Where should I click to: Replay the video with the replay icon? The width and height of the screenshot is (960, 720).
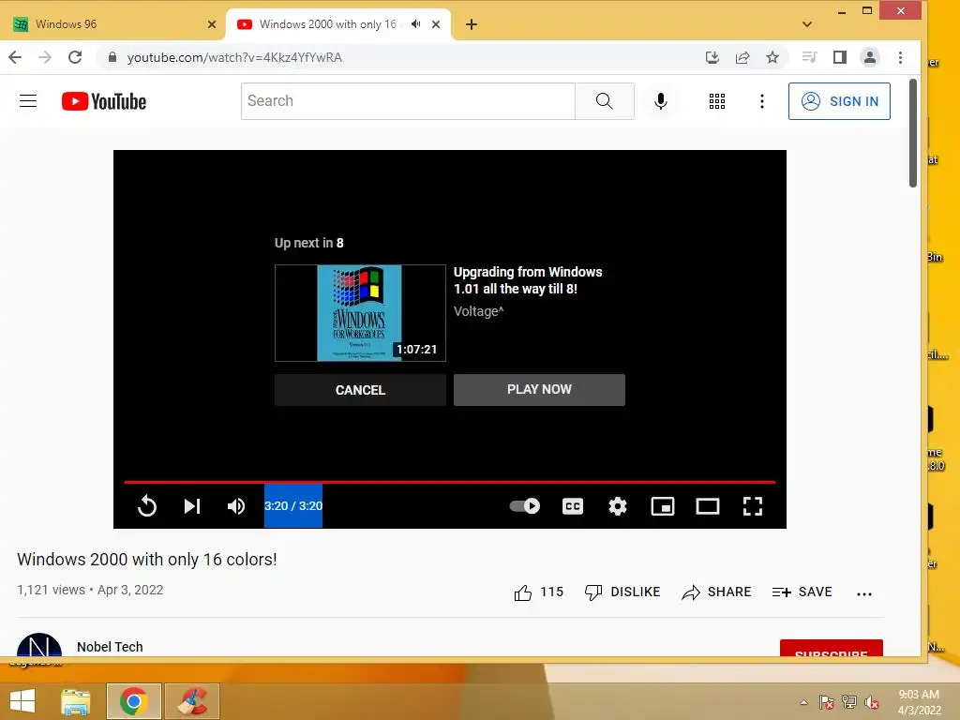pos(147,505)
